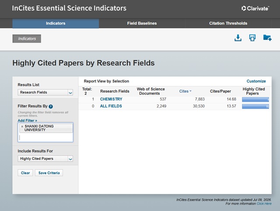Click the save to folder icon
This screenshot has width=280, height=211.
click(267, 38)
